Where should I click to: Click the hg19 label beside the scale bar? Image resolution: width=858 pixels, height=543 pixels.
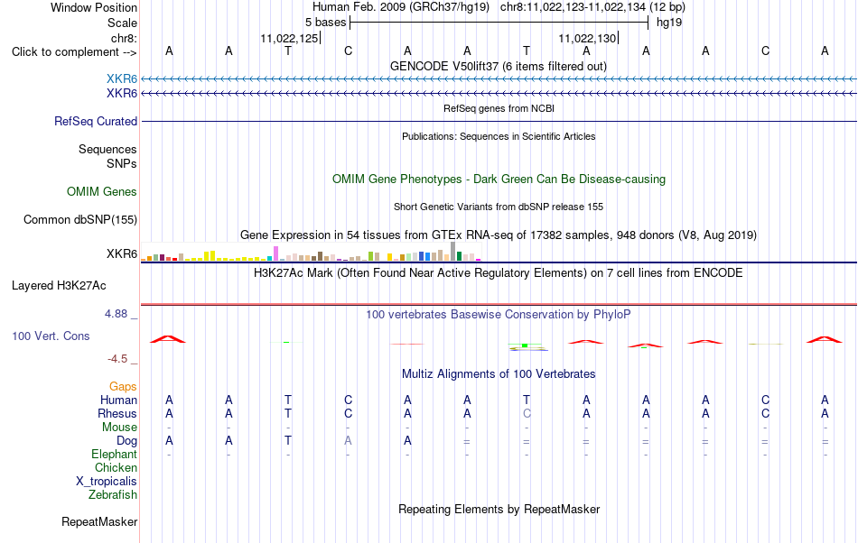[x=669, y=23]
